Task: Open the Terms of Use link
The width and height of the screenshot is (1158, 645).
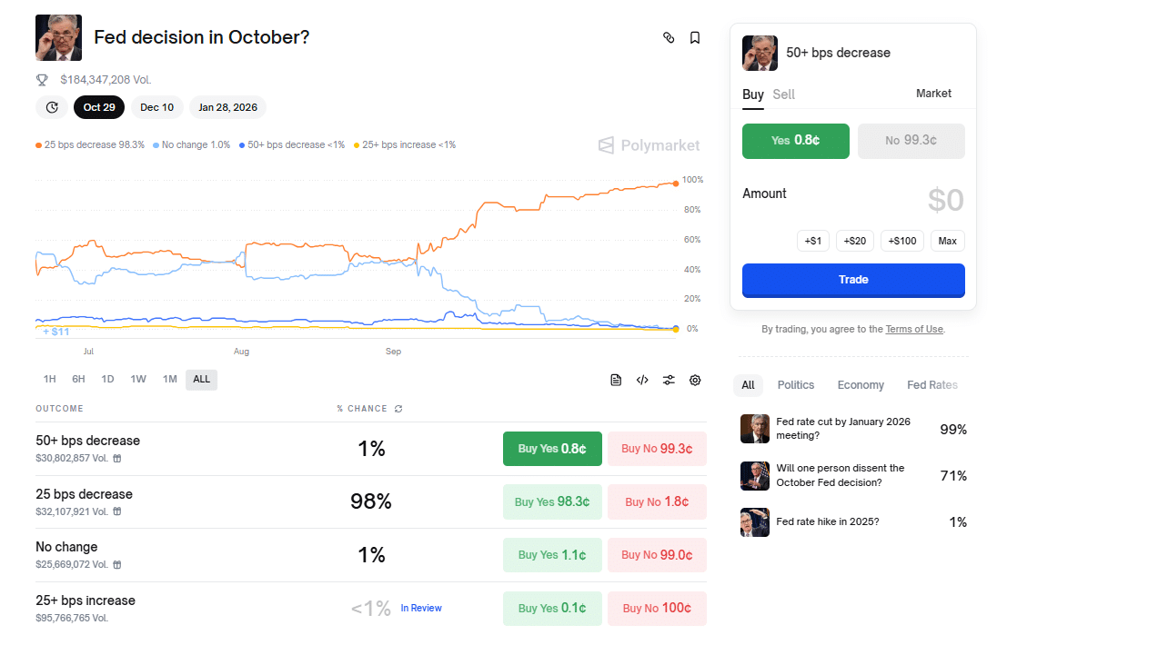Action: pyautogui.click(x=913, y=329)
